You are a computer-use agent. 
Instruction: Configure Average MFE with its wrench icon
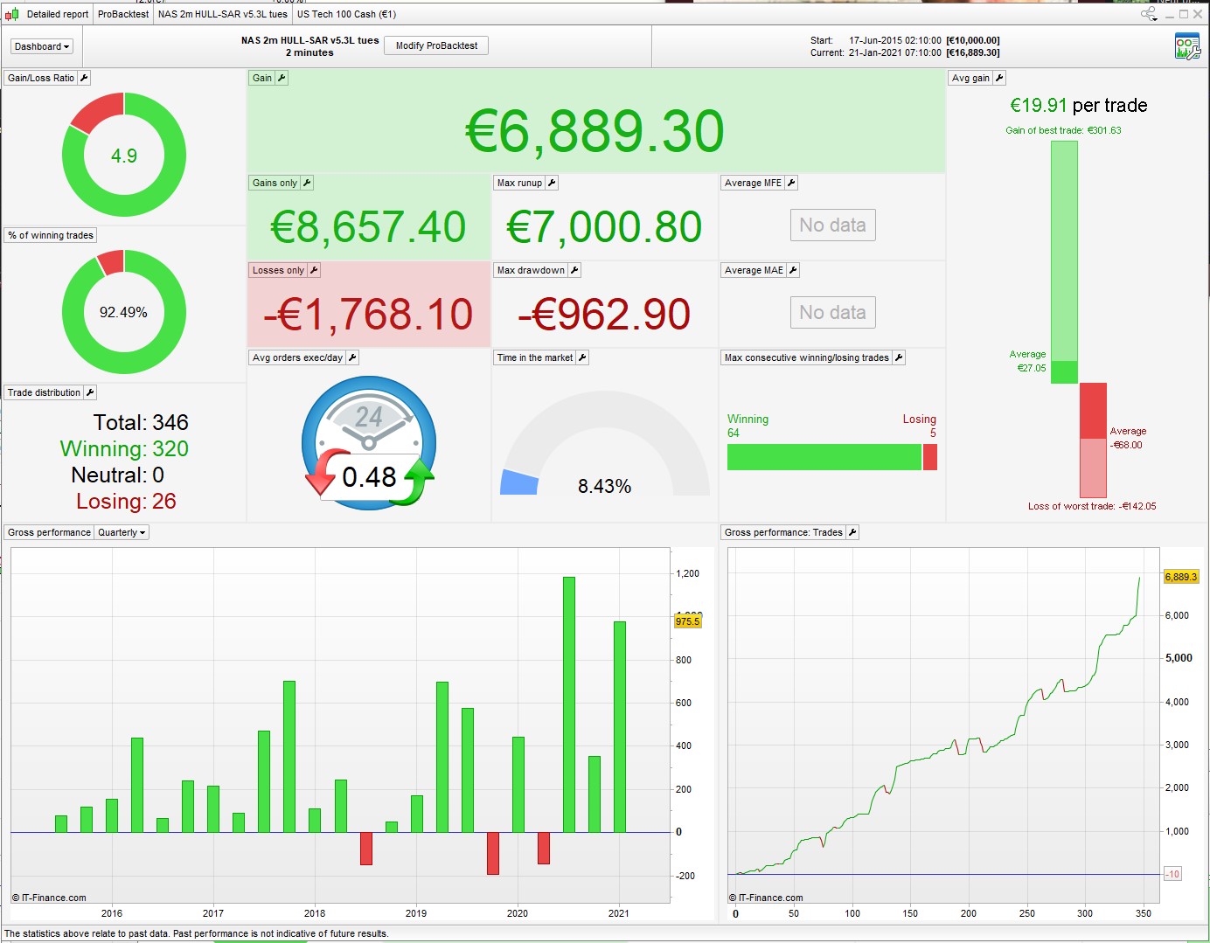coord(791,183)
